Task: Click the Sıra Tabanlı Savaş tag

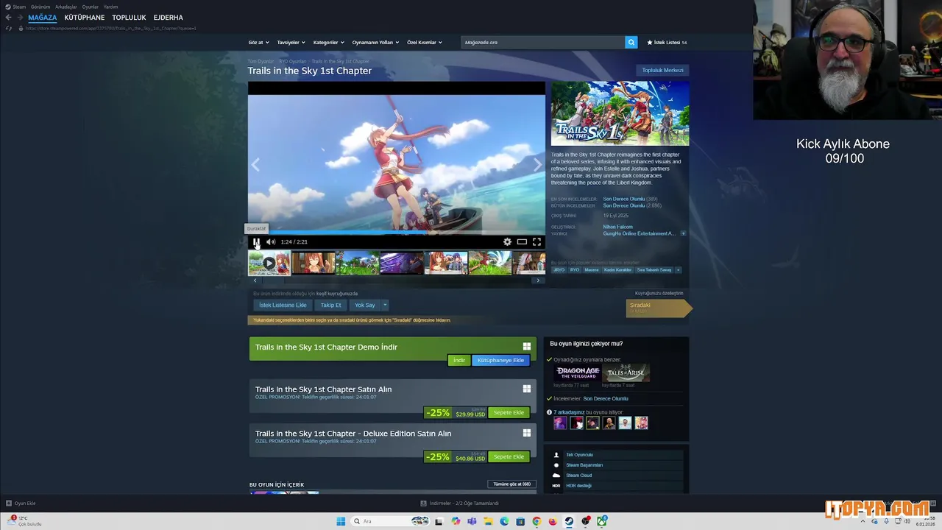Action: tap(654, 269)
